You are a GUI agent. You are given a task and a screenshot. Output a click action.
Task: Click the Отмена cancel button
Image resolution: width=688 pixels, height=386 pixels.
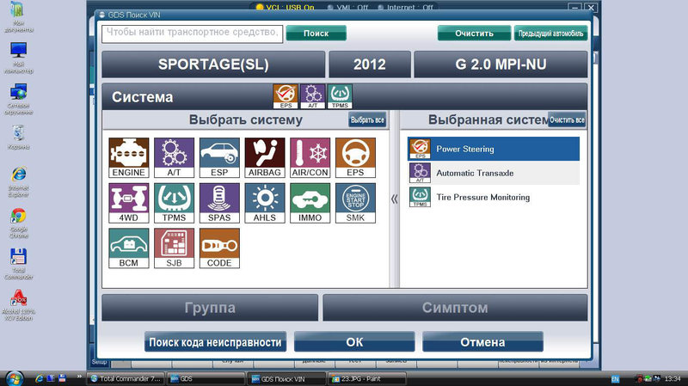482,341
